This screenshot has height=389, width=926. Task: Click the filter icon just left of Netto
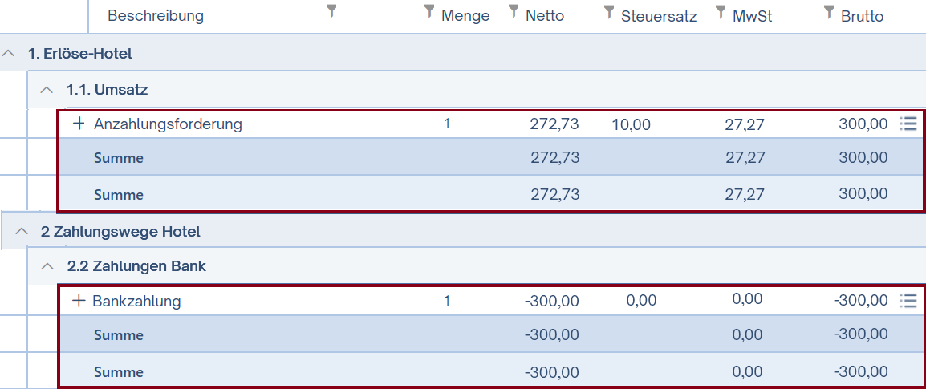pyautogui.click(x=514, y=11)
